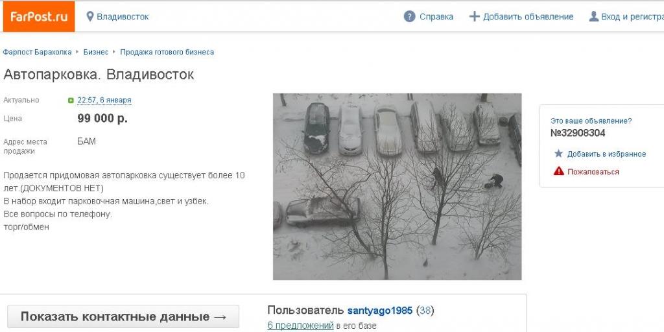The image size is (664, 332).
Task: Click Добавить в избранное link
Action: pos(606,154)
